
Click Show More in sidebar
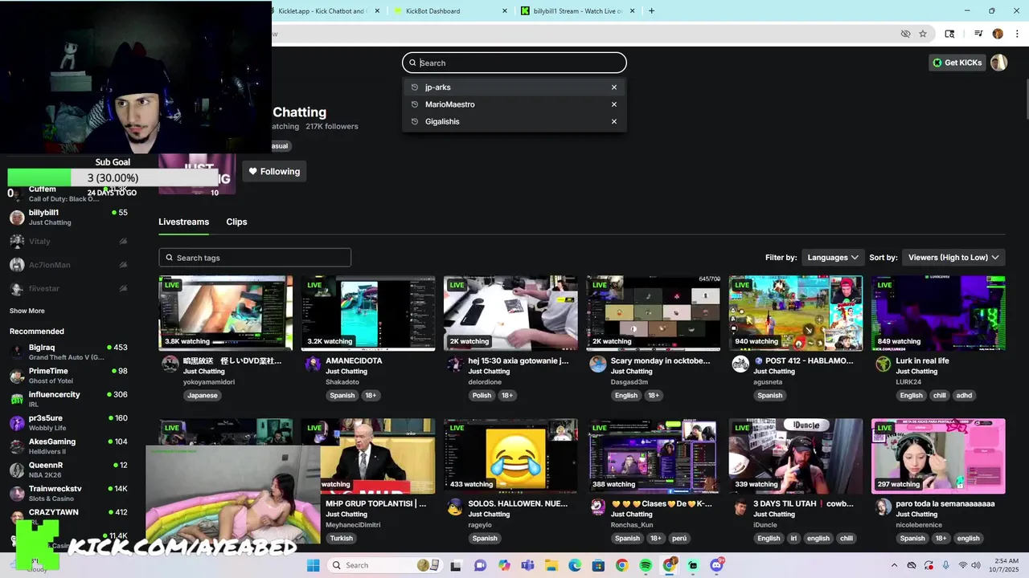click(x=27, y=311)
